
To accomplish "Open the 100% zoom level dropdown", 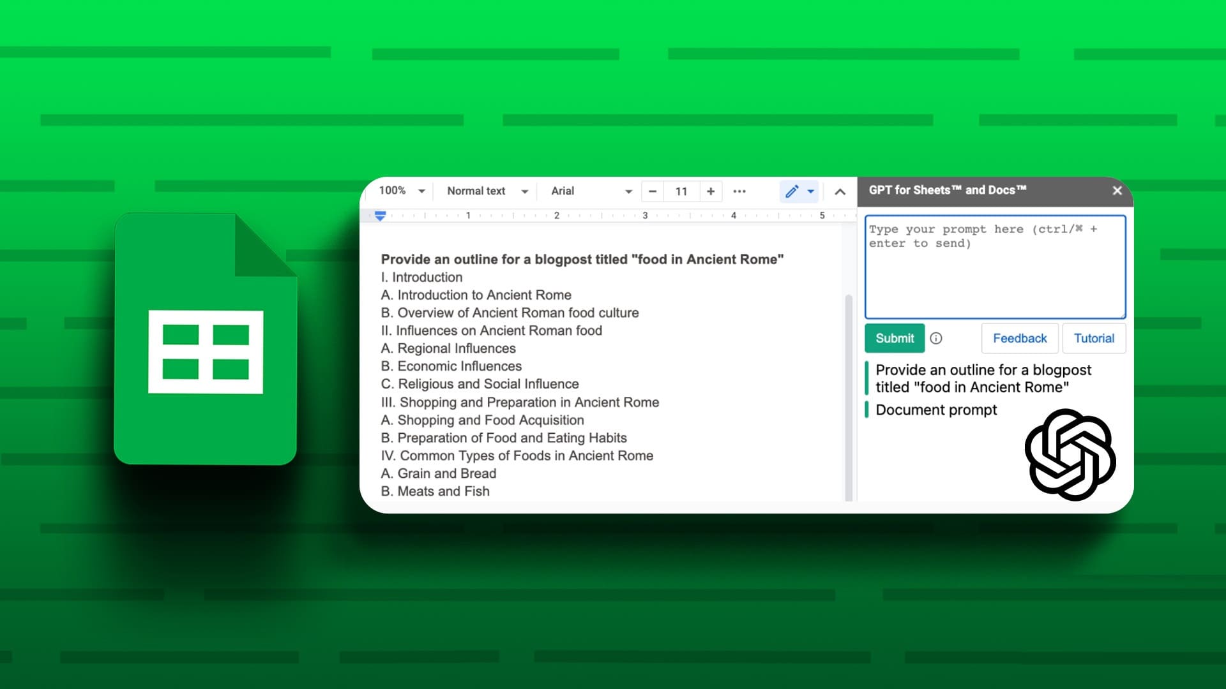I will coord(402,191).
